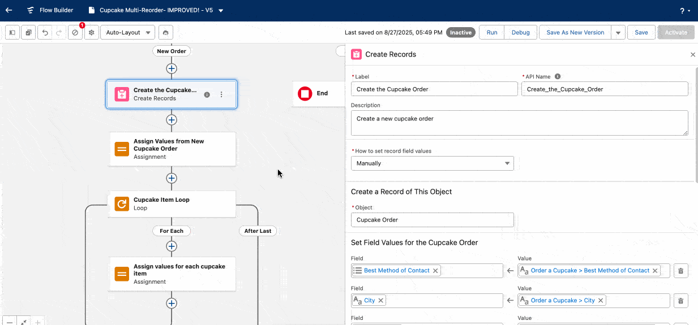
Task: Edit the API Name input field
Action: (605, 89)
